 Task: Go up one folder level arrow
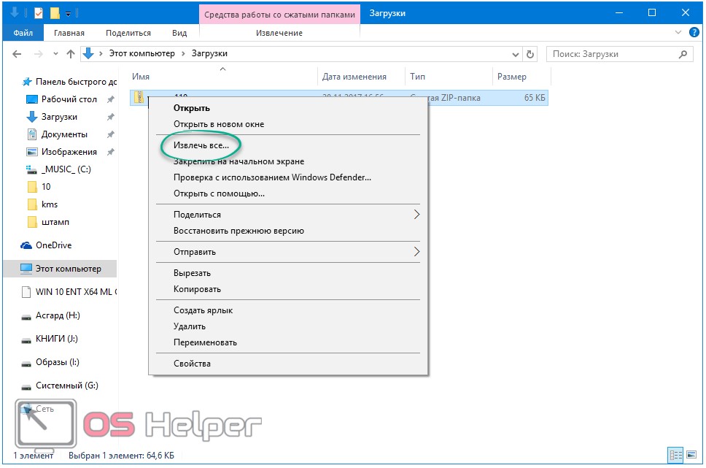(71, 54)
